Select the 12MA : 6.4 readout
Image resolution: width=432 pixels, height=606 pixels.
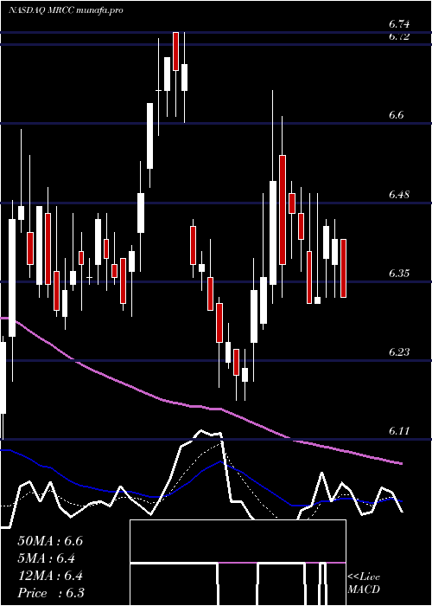[x=50, y=576]
